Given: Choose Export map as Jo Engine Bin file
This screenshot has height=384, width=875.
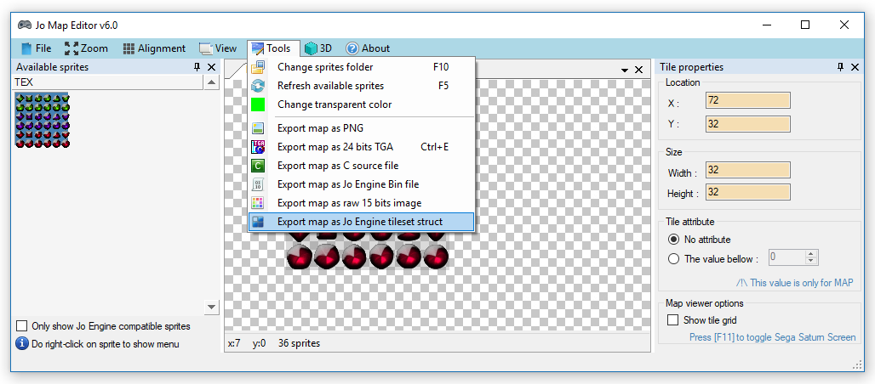Looking at the screenshot, I should coord(361,184).
